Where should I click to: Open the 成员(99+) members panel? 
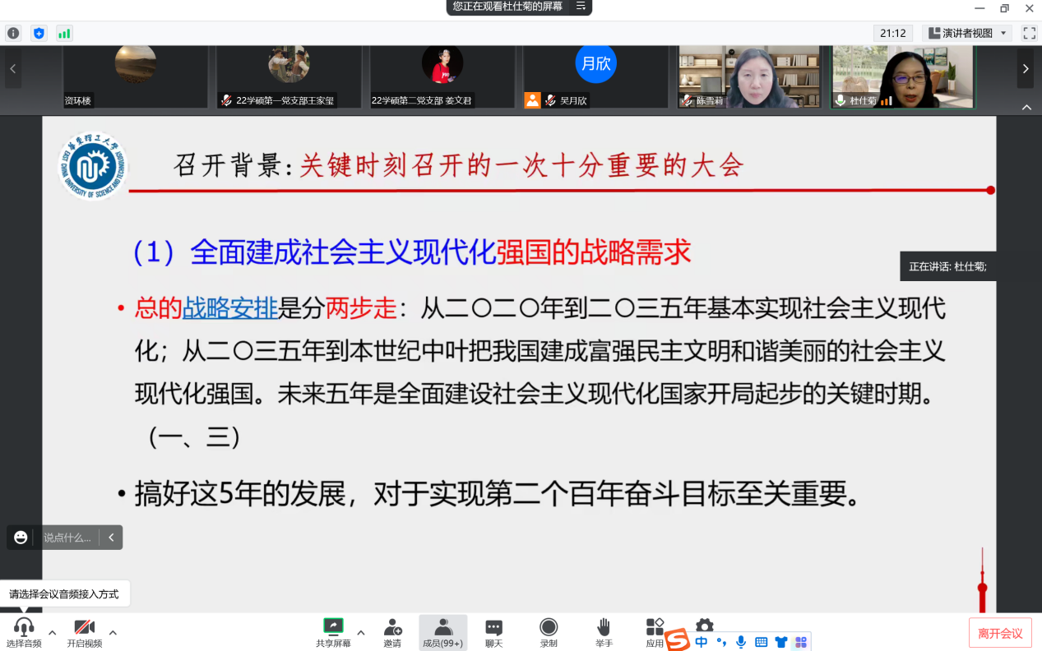coord(442,632)
